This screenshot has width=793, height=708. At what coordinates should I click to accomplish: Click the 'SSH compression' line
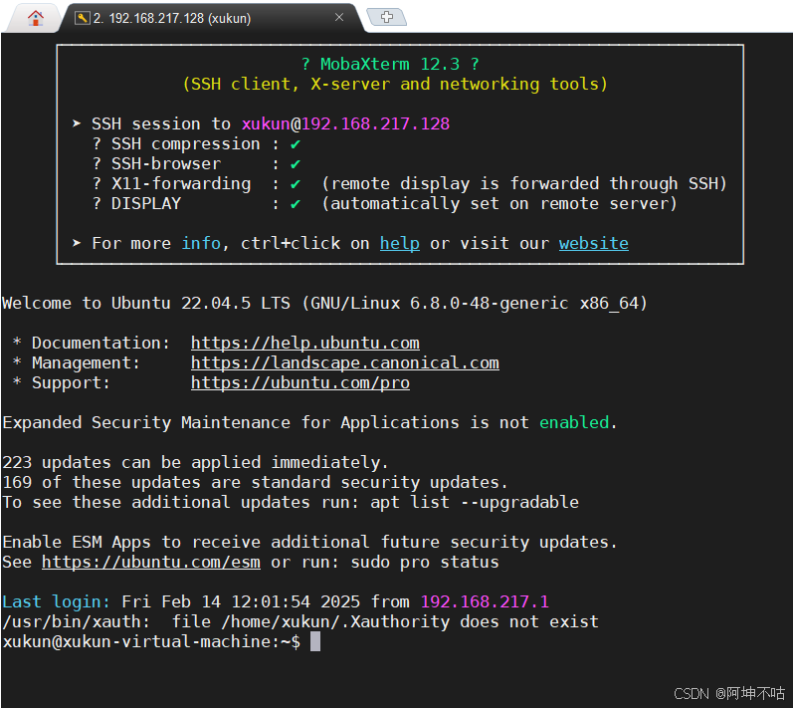197,144
